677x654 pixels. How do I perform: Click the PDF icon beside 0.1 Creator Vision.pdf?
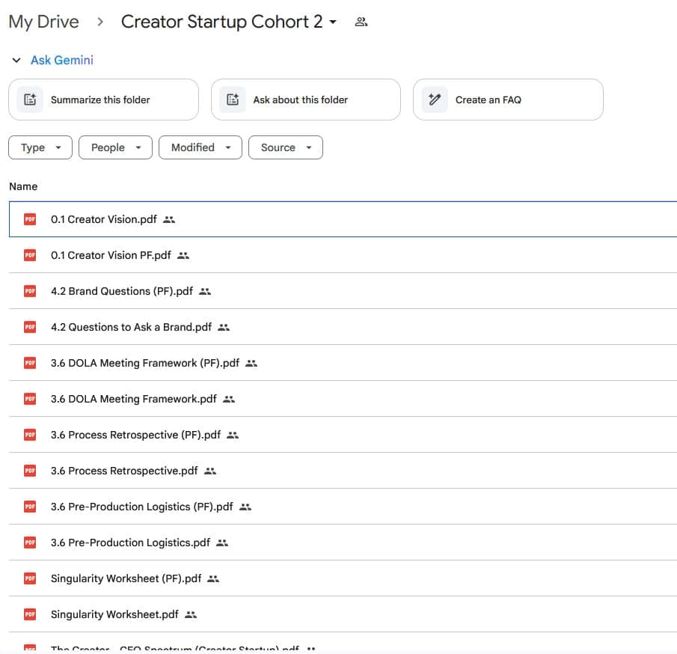[x=29, y=219]
